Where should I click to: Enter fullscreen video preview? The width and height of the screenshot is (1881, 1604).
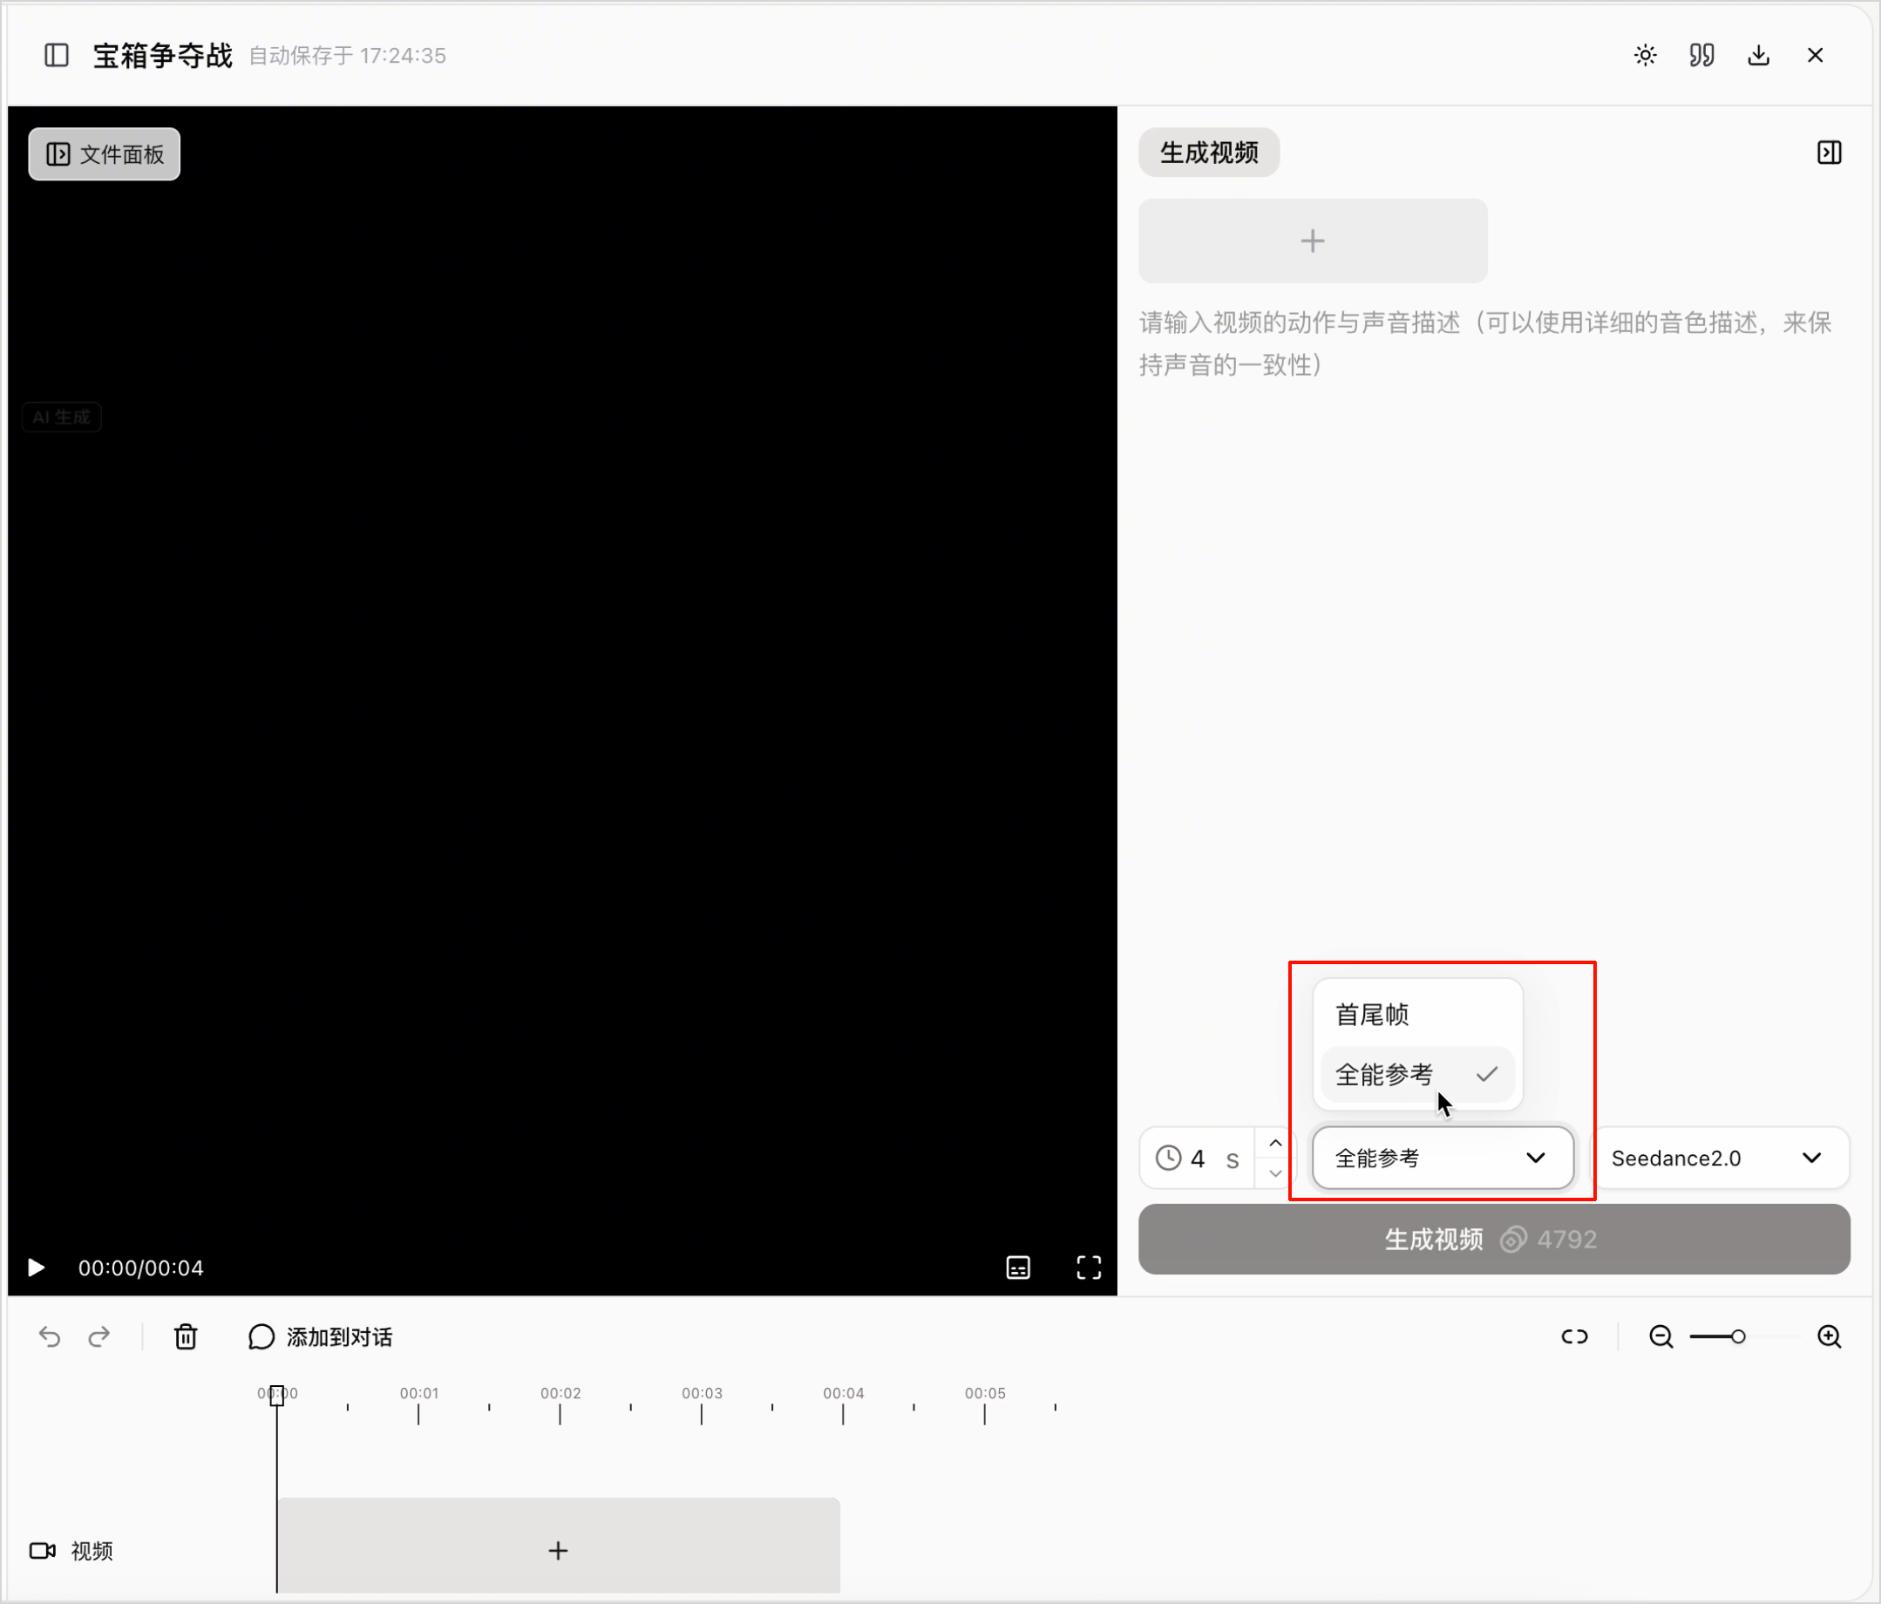click(1089, 1268)
